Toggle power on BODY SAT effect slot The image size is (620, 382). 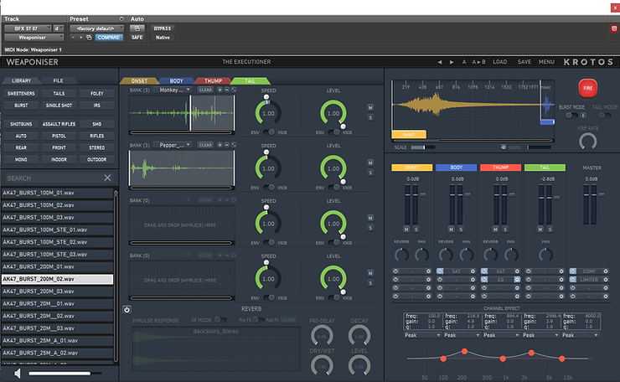(440, 271)
